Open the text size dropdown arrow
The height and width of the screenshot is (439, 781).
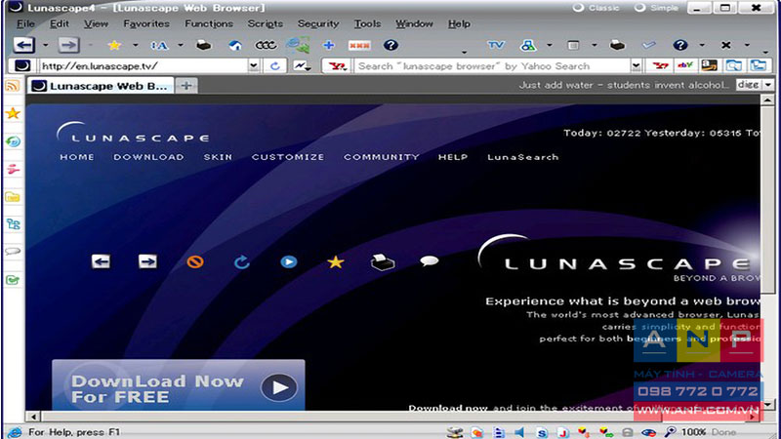pyautogui.click(x=181, y=45)
